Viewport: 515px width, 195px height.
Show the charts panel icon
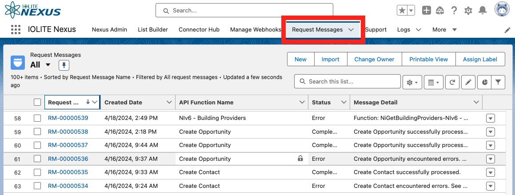tap(484, 83)
